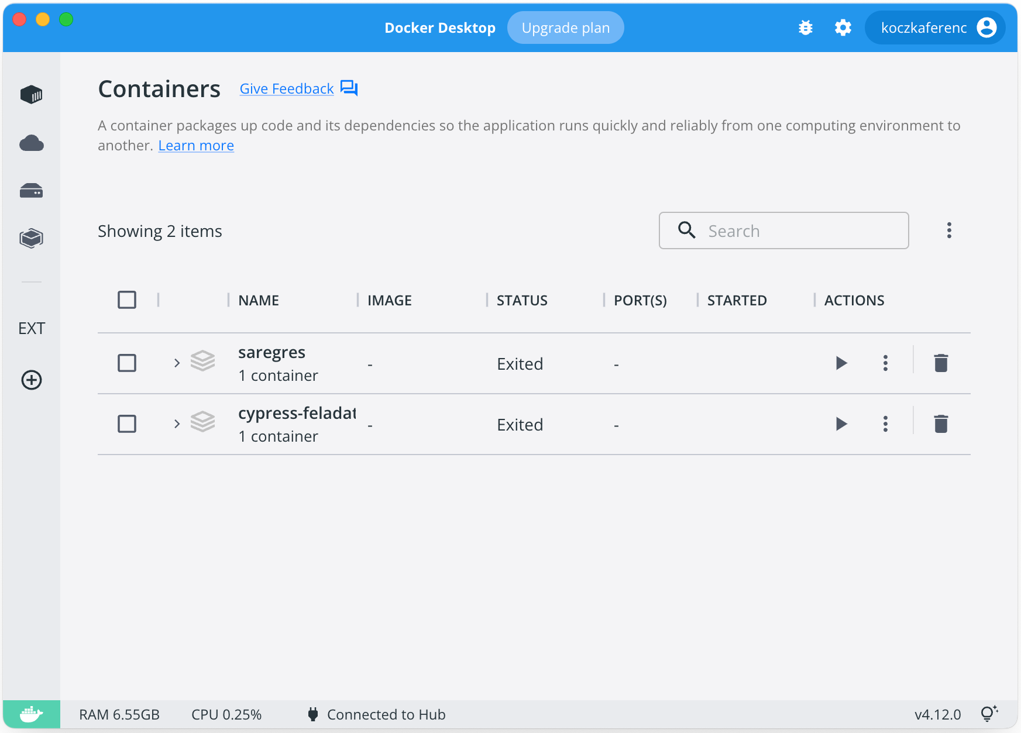The width and height of the screenshot is (1021, 733).
Task: Click the Add Extensions plus icon
Action: pyautogui.click(x=32, y=380)
